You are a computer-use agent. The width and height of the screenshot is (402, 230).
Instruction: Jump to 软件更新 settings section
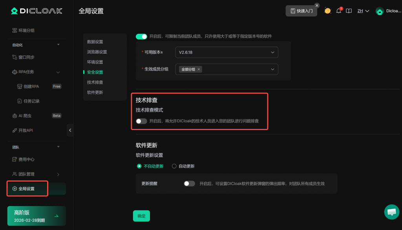[x=95, y=92]
